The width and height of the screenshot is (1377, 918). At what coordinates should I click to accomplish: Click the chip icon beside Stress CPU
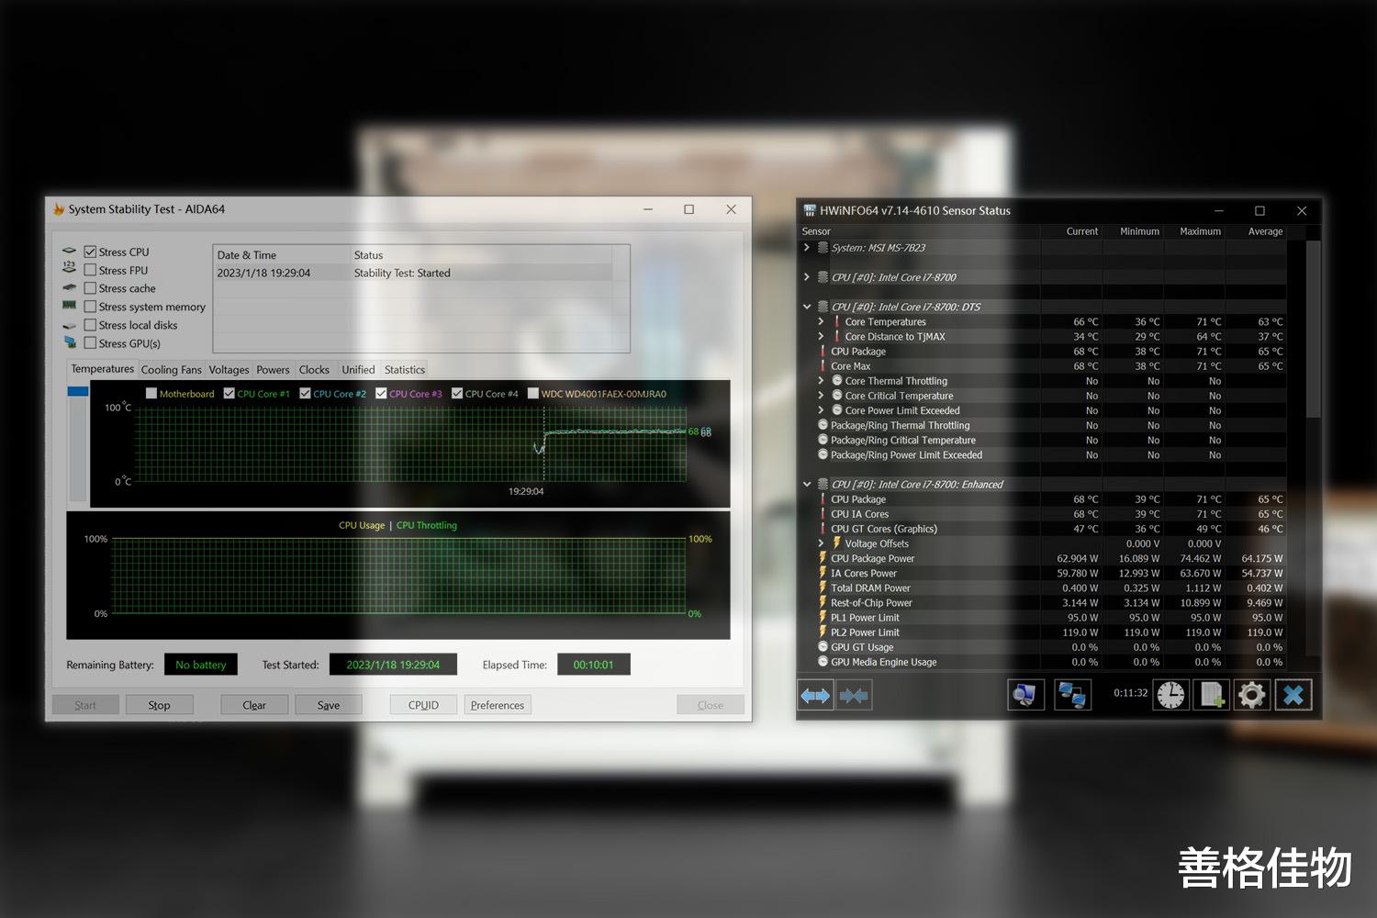(x=69, y=251)
